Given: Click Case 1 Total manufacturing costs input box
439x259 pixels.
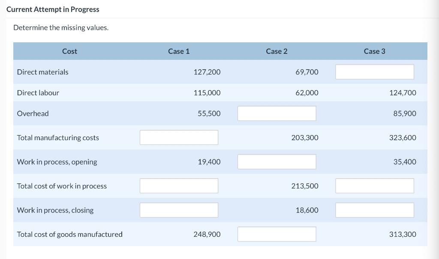Looking at the screenshot, I should (x=179, y=137).
